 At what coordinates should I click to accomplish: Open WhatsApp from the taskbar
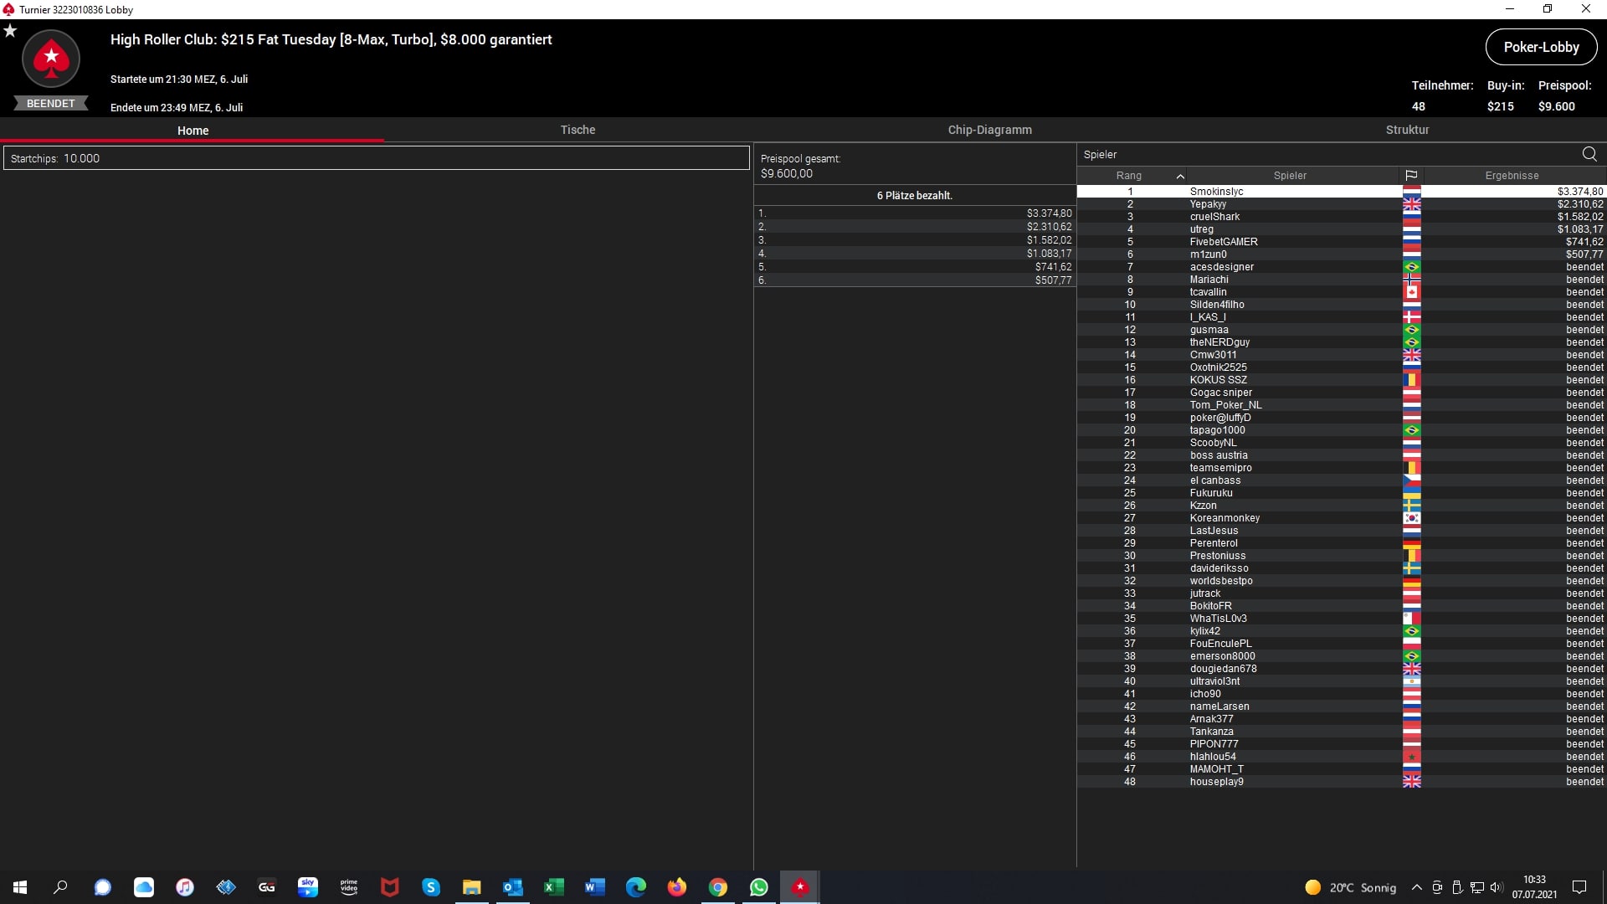point(758,887)
